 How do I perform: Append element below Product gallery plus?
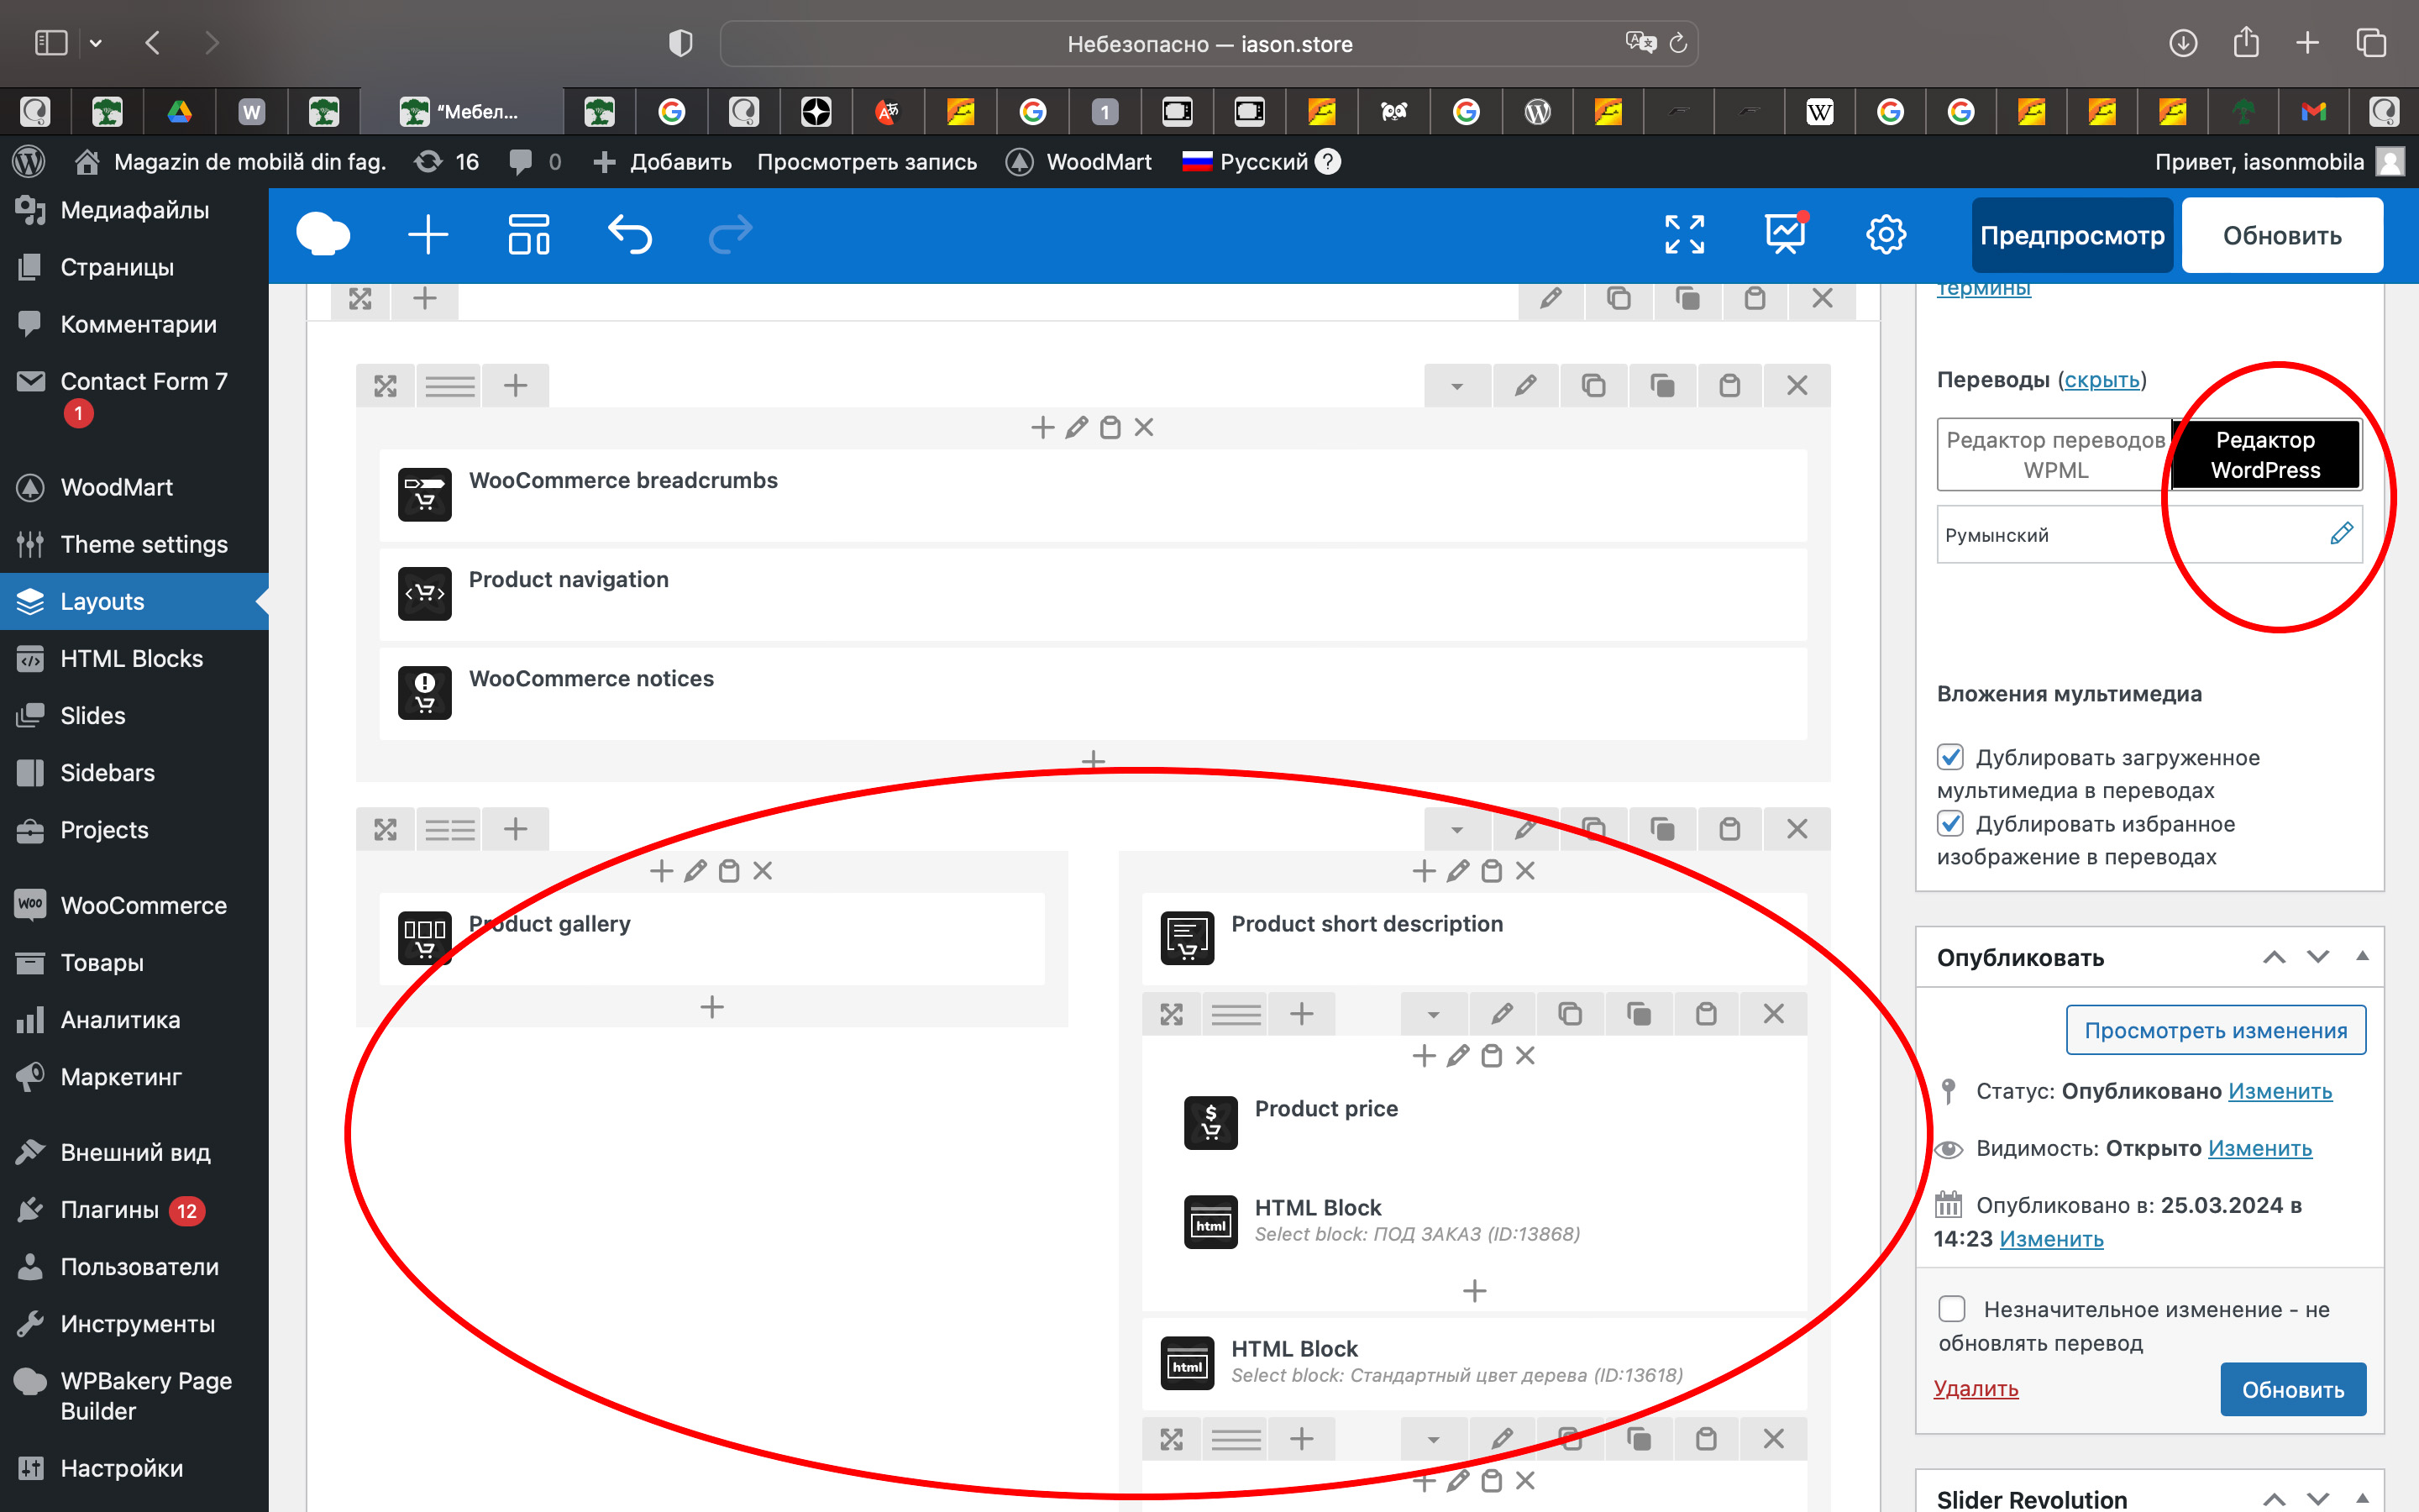coord(711,1007)
